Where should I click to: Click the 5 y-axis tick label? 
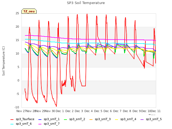coord(18,67)
